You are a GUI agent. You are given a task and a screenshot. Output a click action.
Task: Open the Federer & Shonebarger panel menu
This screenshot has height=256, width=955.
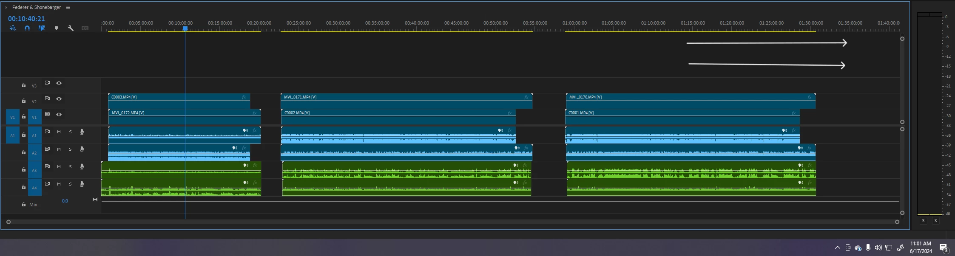(x=68, y=7)
